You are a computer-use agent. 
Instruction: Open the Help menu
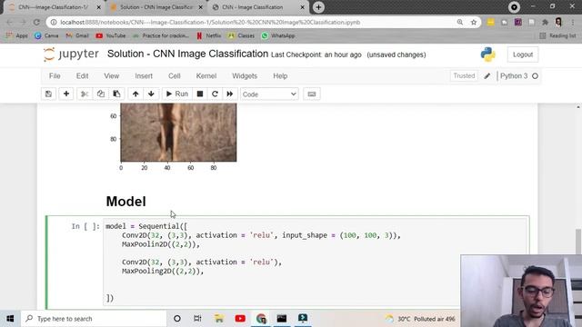click(x=280, y=76)
